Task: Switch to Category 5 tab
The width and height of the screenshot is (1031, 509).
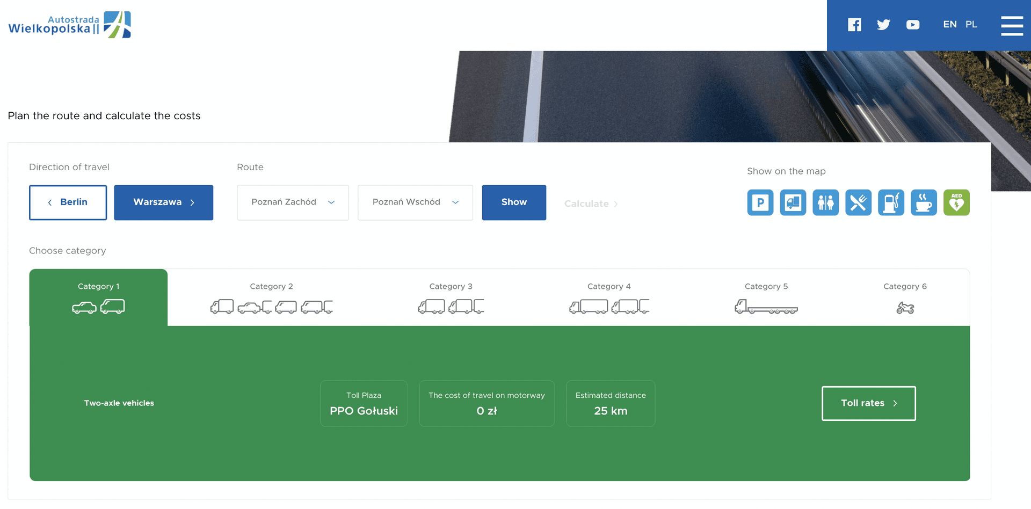Action: click(766, 297)
